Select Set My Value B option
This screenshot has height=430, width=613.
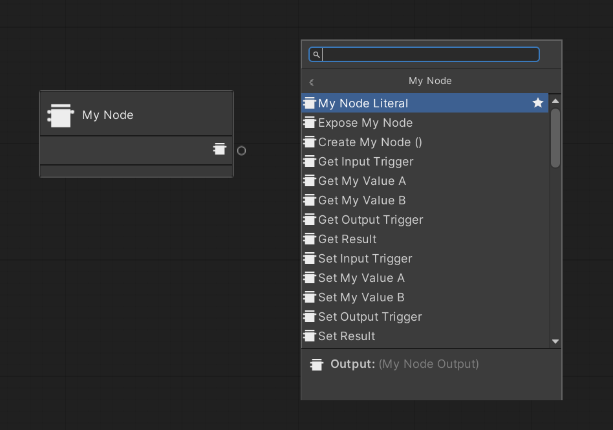pyautogui.click(x=361, y=297)
